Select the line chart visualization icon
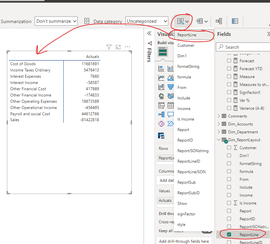Image resolution: width=270 pixels, height=244 pixels. (161, 78)
